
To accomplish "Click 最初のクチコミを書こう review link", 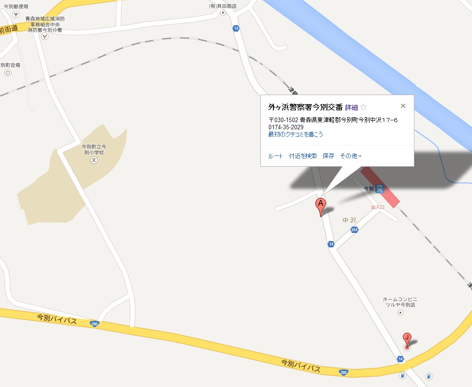I will tap(295, 134).
